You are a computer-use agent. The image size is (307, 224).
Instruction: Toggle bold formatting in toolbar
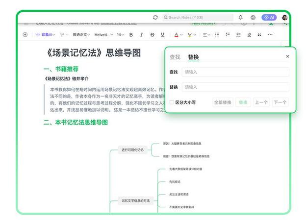point(131,35)
